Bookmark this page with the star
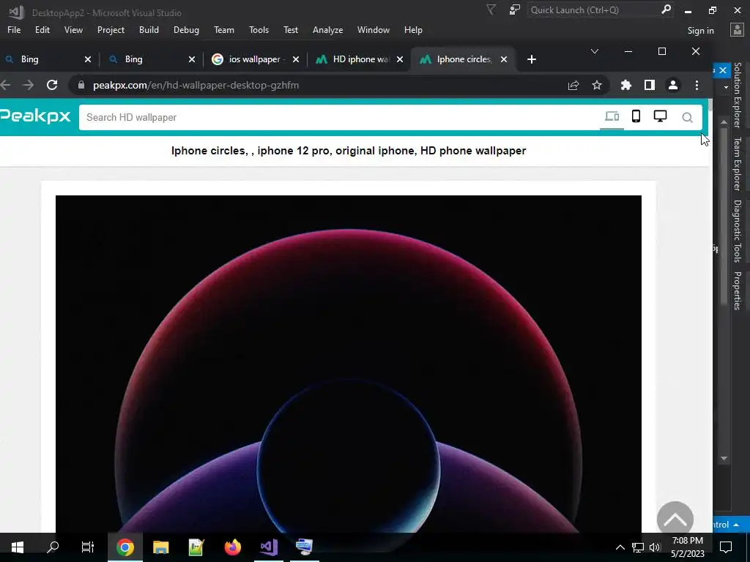This screenshot has width=750, height=562. pos(596,85)
